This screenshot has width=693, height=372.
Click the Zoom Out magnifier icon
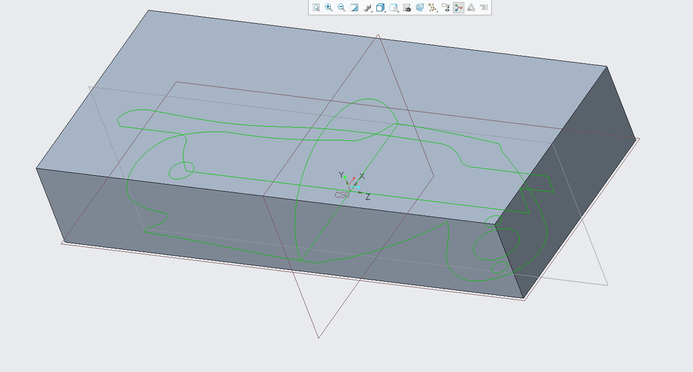pos(341,8)
